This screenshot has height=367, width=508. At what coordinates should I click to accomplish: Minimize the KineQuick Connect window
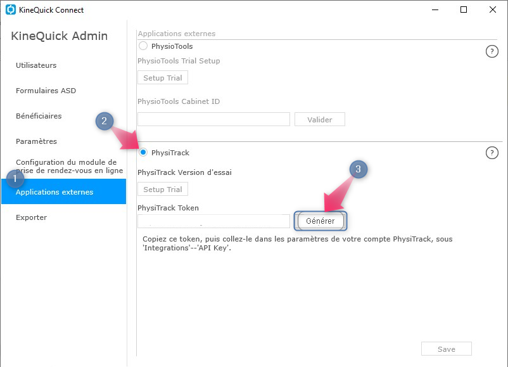point(435,10)
